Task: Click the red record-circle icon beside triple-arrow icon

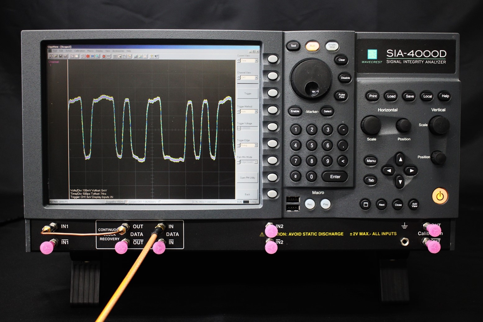Action: pyautogui.click(x=104, y=56)
